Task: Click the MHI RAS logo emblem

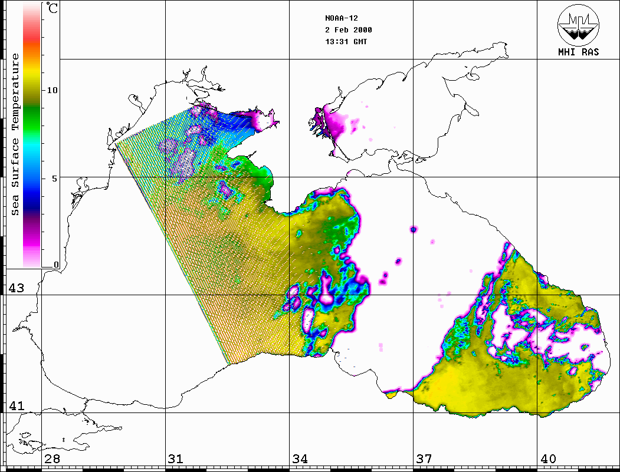Action: [579, 25]
